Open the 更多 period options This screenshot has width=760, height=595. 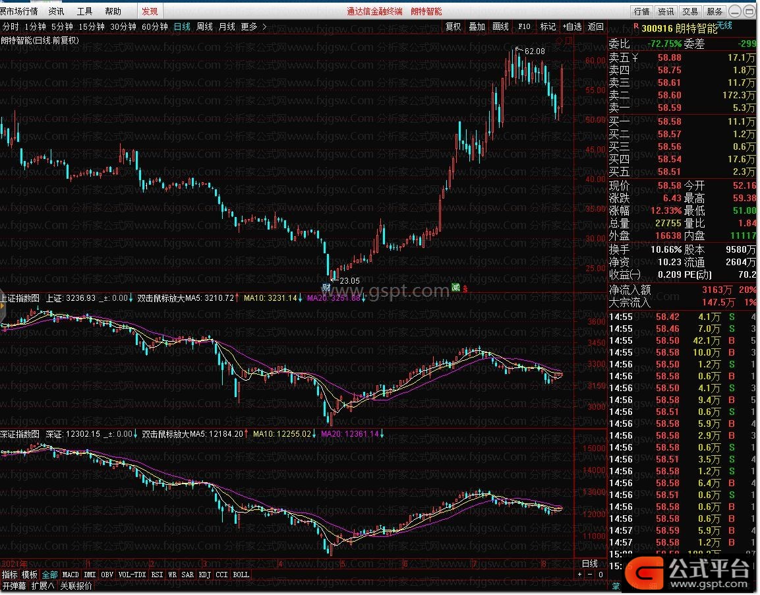point(249,26)
